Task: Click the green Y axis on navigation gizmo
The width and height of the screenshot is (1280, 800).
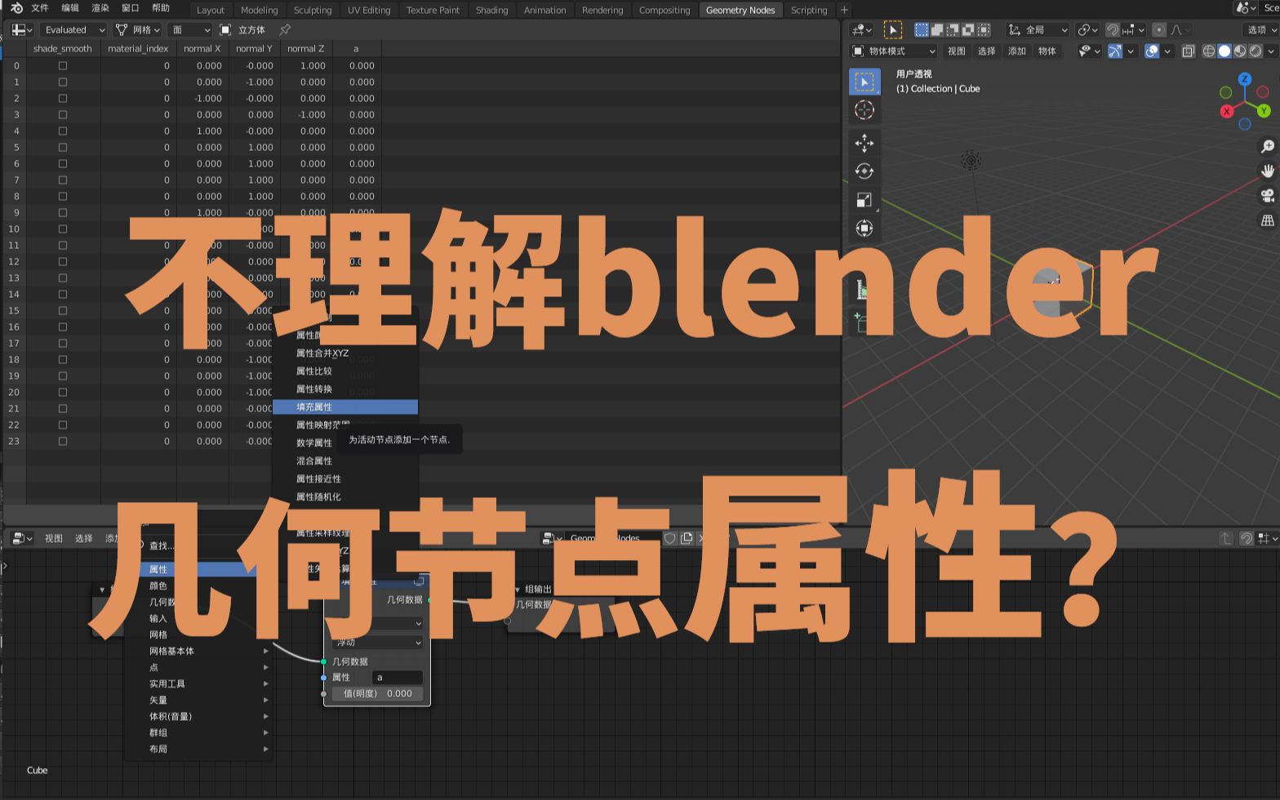Action: coord(1264,110)
